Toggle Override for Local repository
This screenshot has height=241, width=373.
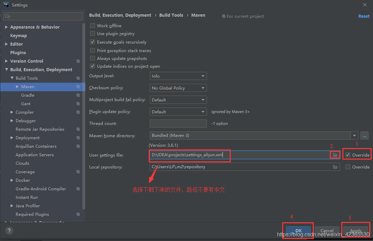tap(348, 167)
